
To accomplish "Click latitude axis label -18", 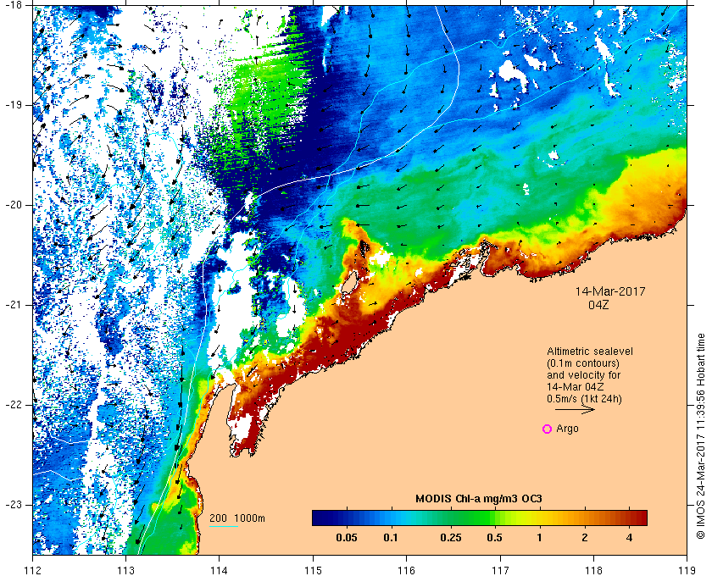I will (14, 4).
